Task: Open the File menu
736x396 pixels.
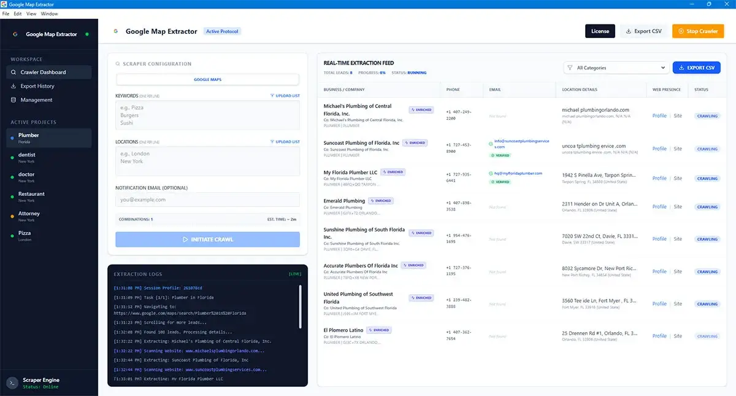Action: click(x=6, y=14)
